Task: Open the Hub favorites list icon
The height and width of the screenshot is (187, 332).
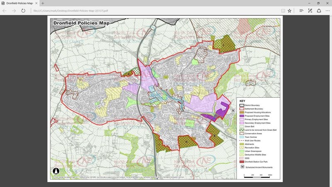Action: 301,10
